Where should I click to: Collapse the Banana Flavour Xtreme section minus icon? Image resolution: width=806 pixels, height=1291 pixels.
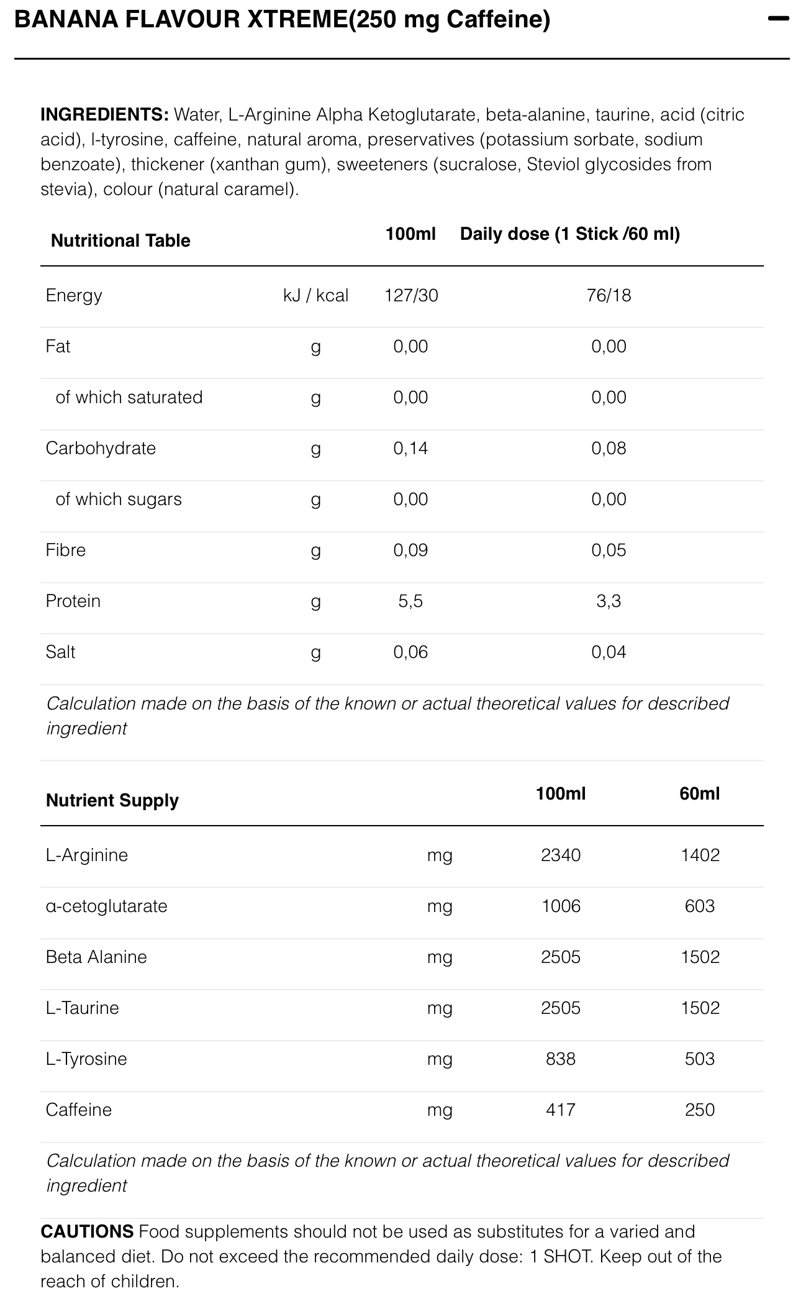point(777,19)
